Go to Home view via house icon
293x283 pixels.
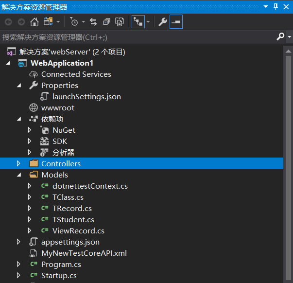[x=34, y=22]
